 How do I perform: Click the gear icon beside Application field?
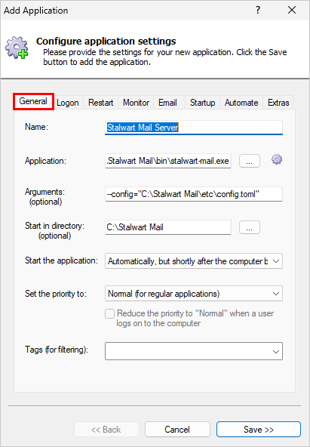277,159
